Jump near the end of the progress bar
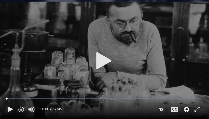This screenshot has height=119, width=209. click(x=199, y=99)
